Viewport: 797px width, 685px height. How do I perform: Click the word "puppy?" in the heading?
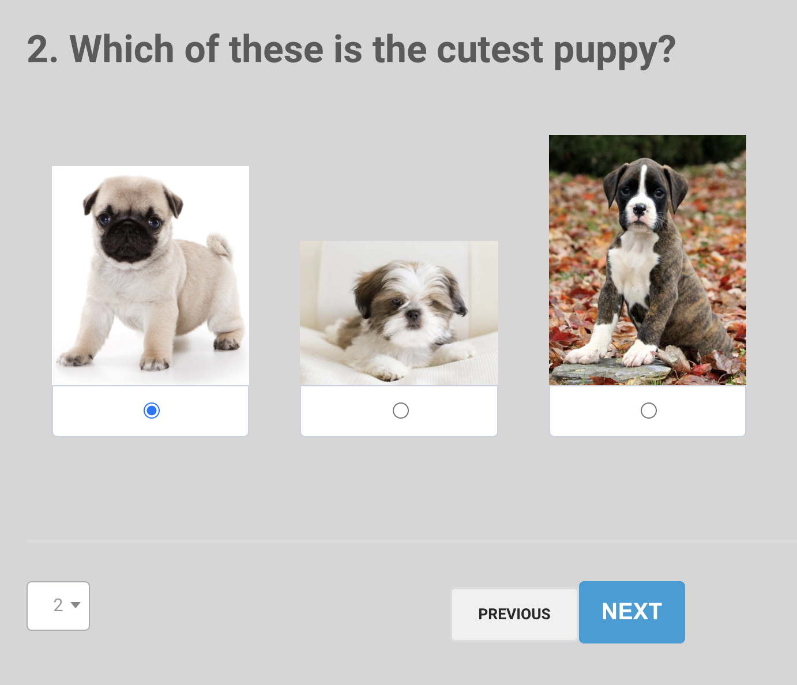614,51
